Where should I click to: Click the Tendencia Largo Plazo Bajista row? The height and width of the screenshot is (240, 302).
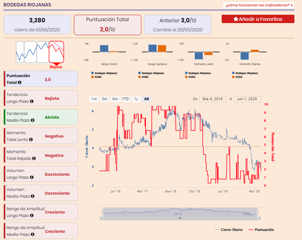click(x=41, y=98)
